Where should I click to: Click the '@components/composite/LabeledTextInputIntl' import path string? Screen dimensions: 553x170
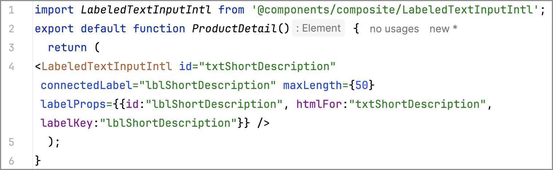coord(396,10)
